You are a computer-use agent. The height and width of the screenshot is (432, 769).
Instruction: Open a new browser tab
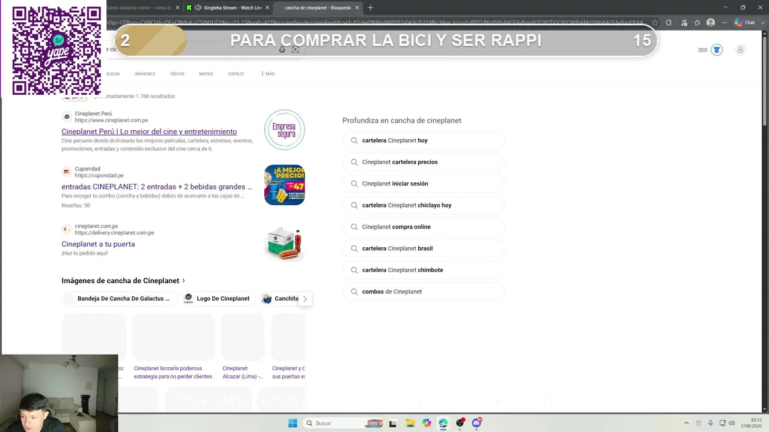pos(370,8)
